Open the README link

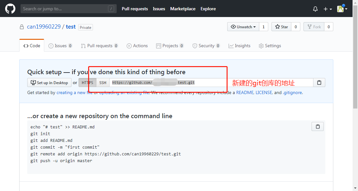click(x=245, y=93)
